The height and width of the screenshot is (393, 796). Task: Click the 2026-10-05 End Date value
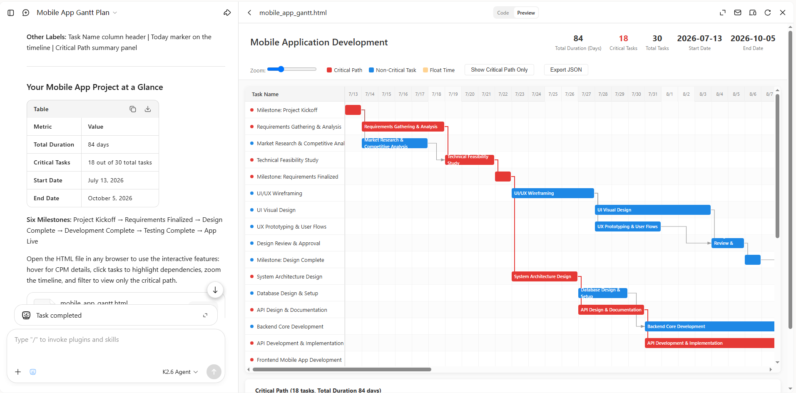pyautogui.click(x=753, y=38)
